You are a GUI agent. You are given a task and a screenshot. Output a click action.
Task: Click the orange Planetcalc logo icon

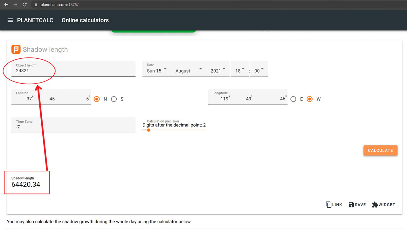click(x=16, y=49)
